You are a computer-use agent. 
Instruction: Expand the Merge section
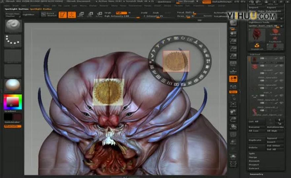click(x=253, y=157)
